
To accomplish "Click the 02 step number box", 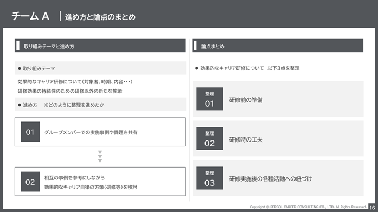I will [30, 182].
